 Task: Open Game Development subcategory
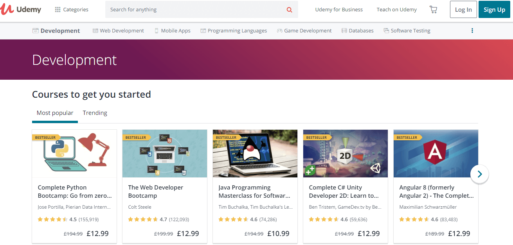304,30
